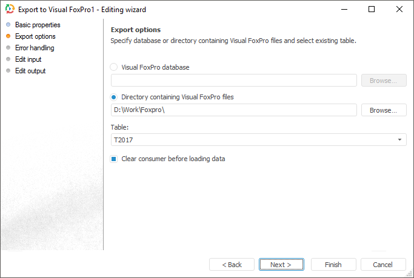Select the Visual FoxPro database radio button
The image size is (414, 278).
click(x=114, y=67)
